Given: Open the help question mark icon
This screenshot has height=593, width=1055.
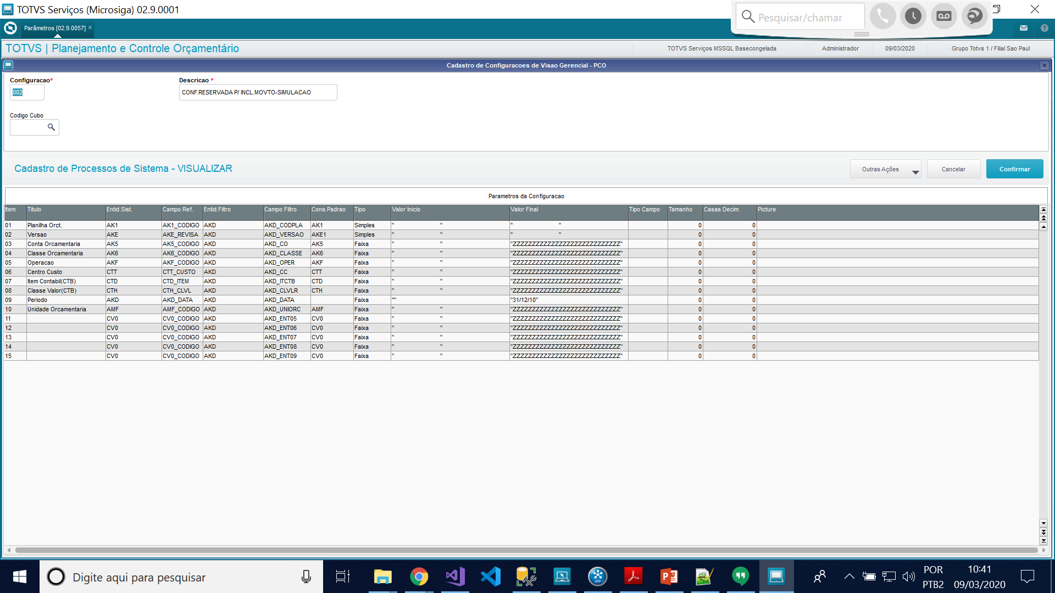Looking at the screenshot, I should (x=1044, y=28).
